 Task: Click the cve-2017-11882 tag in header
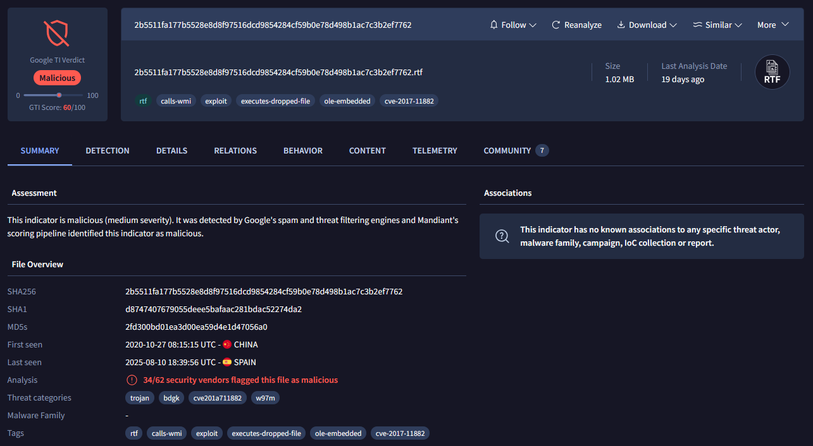click(409, 100)
